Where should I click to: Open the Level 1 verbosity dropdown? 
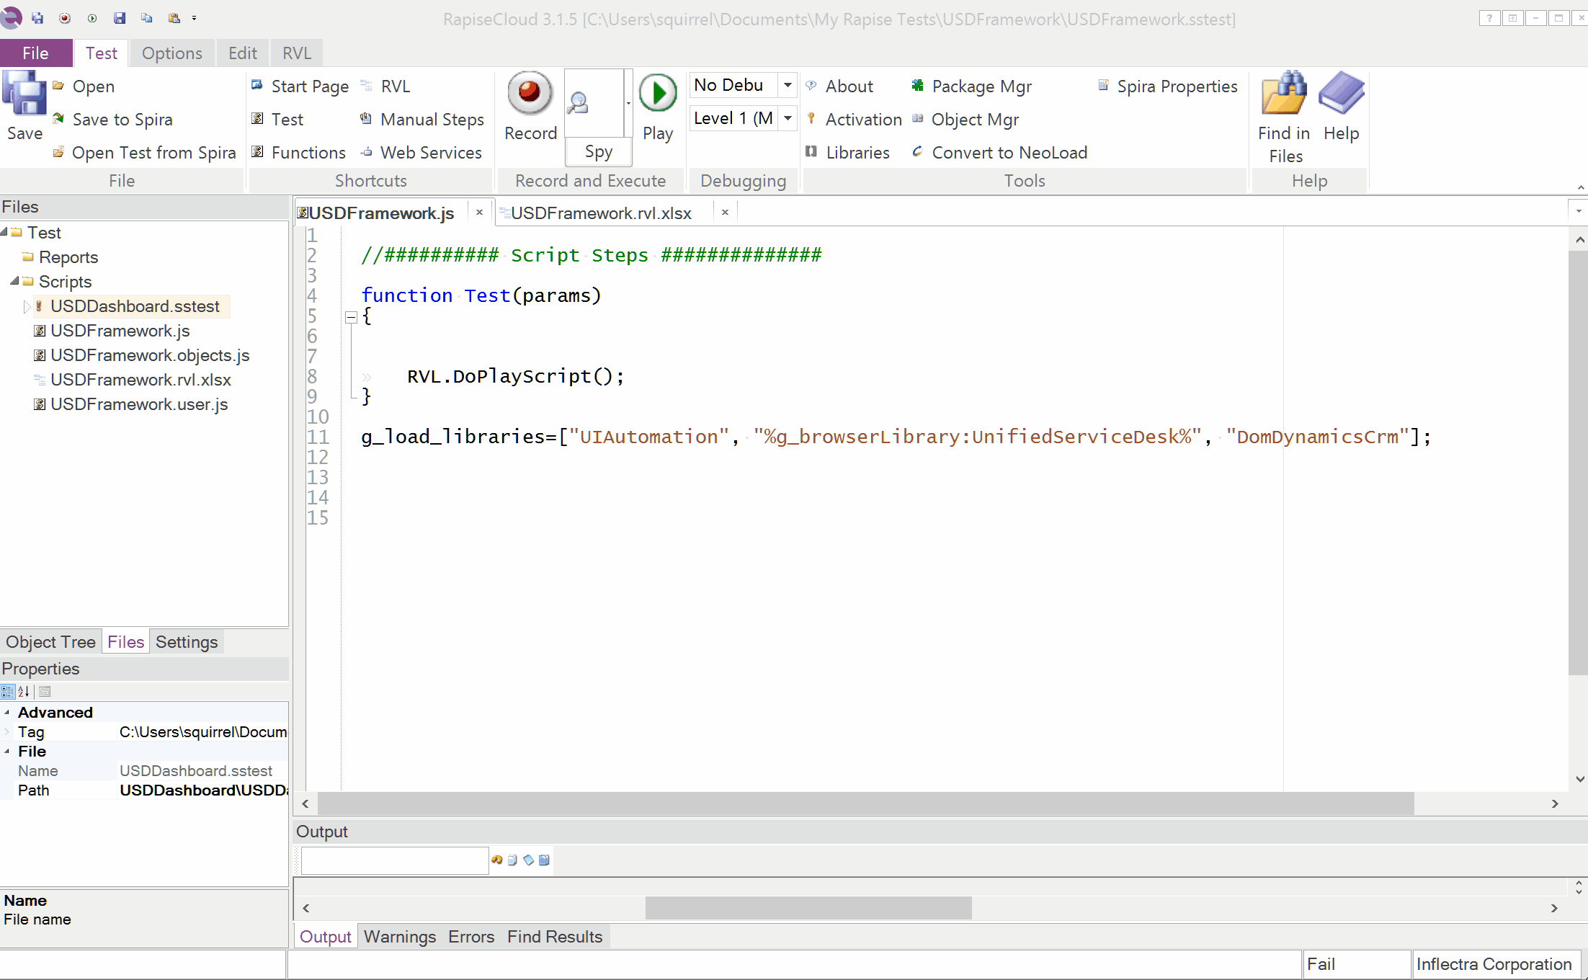tap(788, 118)
